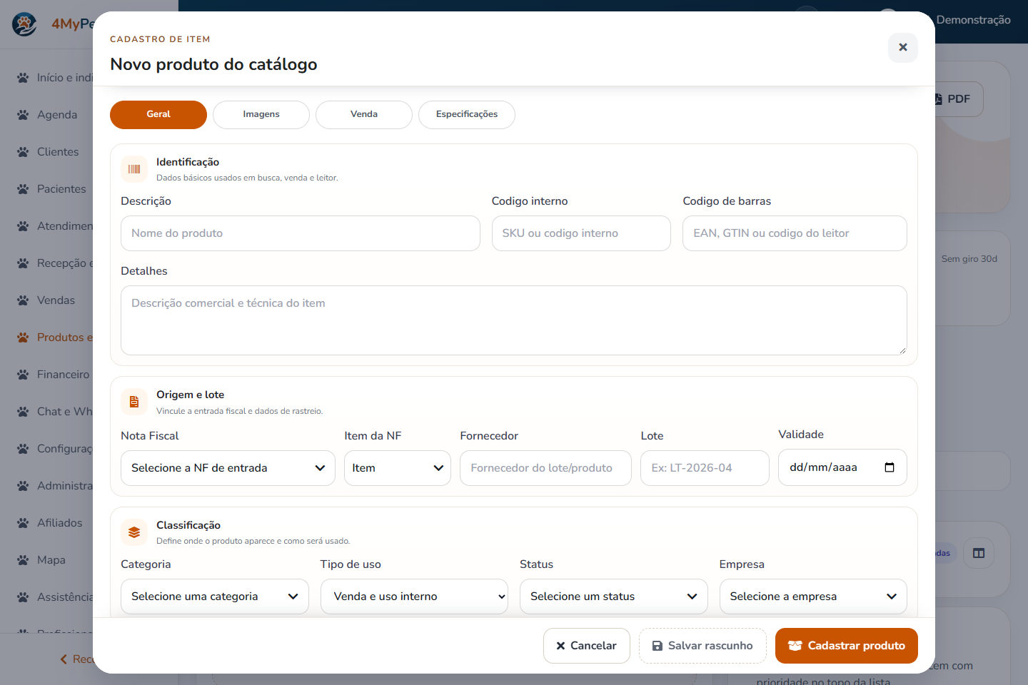Click the Fornecedor input field
This screenshot has width=1028, height=685.
(x=545, y=468)
